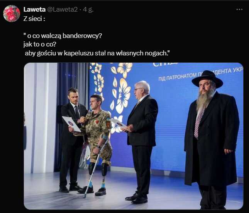Open the tweet via the '4 g.' timestamp
The height and width of the screenshot is (213, 249).
[x=88, y=10]
